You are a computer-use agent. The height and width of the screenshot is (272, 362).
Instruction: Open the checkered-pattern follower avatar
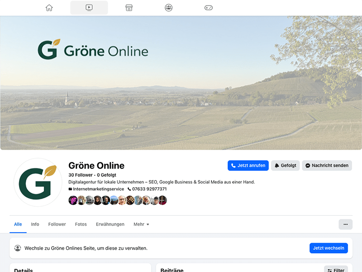pos(130,200)
